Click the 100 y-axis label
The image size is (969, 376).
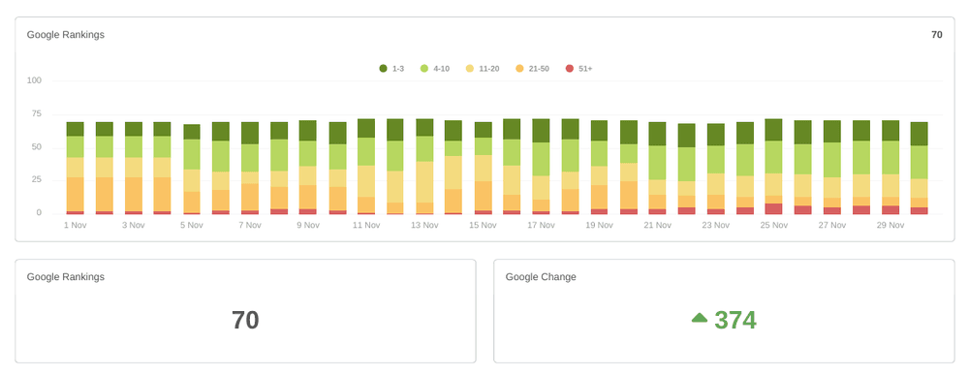34,80
